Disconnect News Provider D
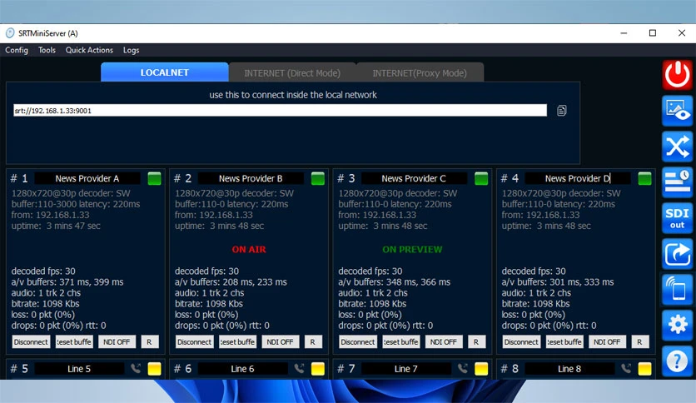 click(x=521, y=341)
